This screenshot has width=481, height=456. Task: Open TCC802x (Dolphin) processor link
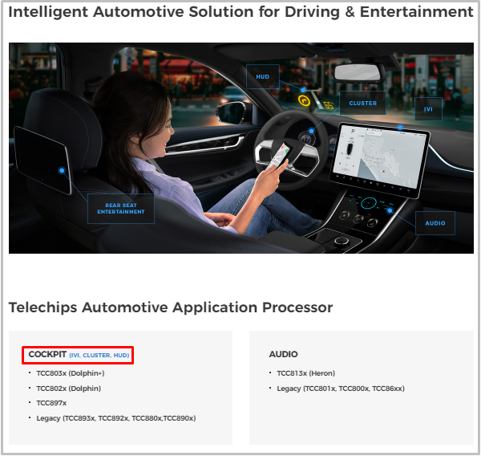coord(68,389)
